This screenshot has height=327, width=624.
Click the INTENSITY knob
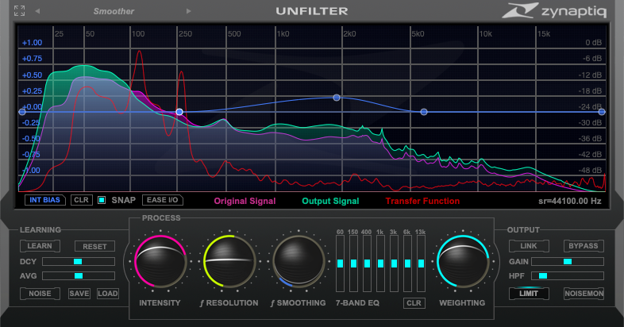160,261
